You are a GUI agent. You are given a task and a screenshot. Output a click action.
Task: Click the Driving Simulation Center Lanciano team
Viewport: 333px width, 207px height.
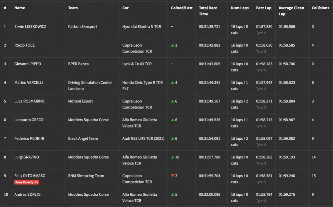(90, 86)
